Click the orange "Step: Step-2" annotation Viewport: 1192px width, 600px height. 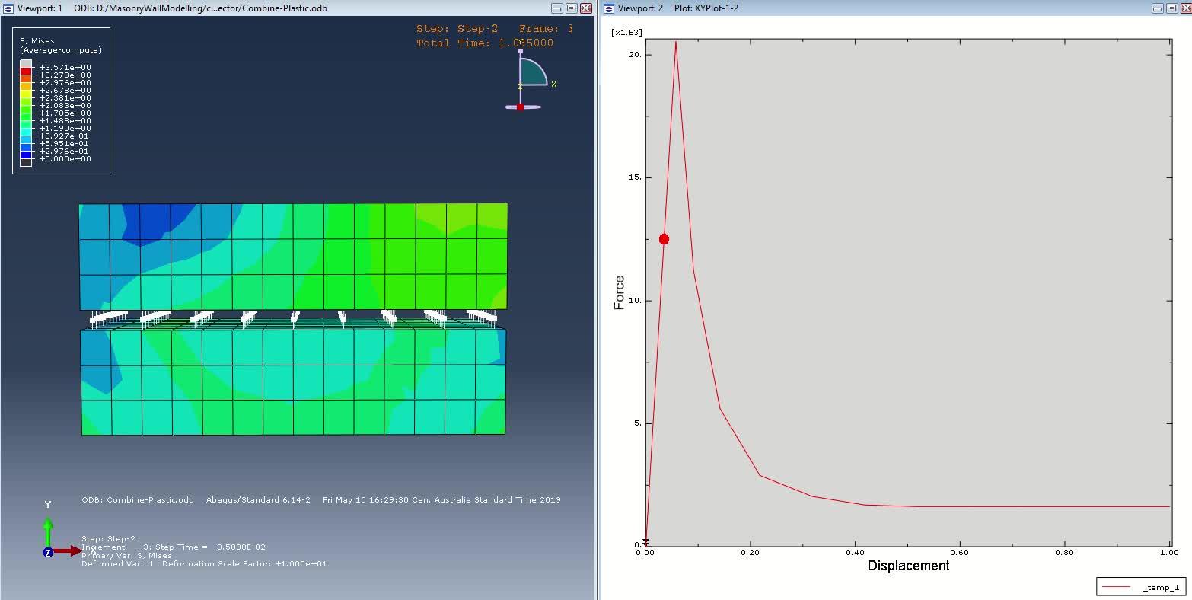pos(457,29)
